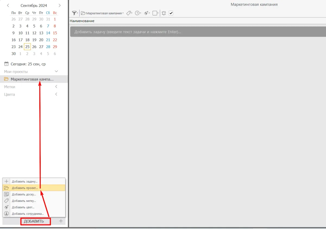Click the calendar icon beside Сегодня

coord(7,64)
